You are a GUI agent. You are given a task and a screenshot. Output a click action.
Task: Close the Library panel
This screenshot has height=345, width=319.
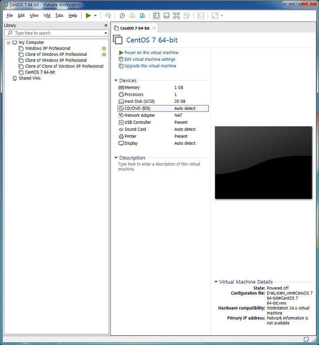point(106,26)
